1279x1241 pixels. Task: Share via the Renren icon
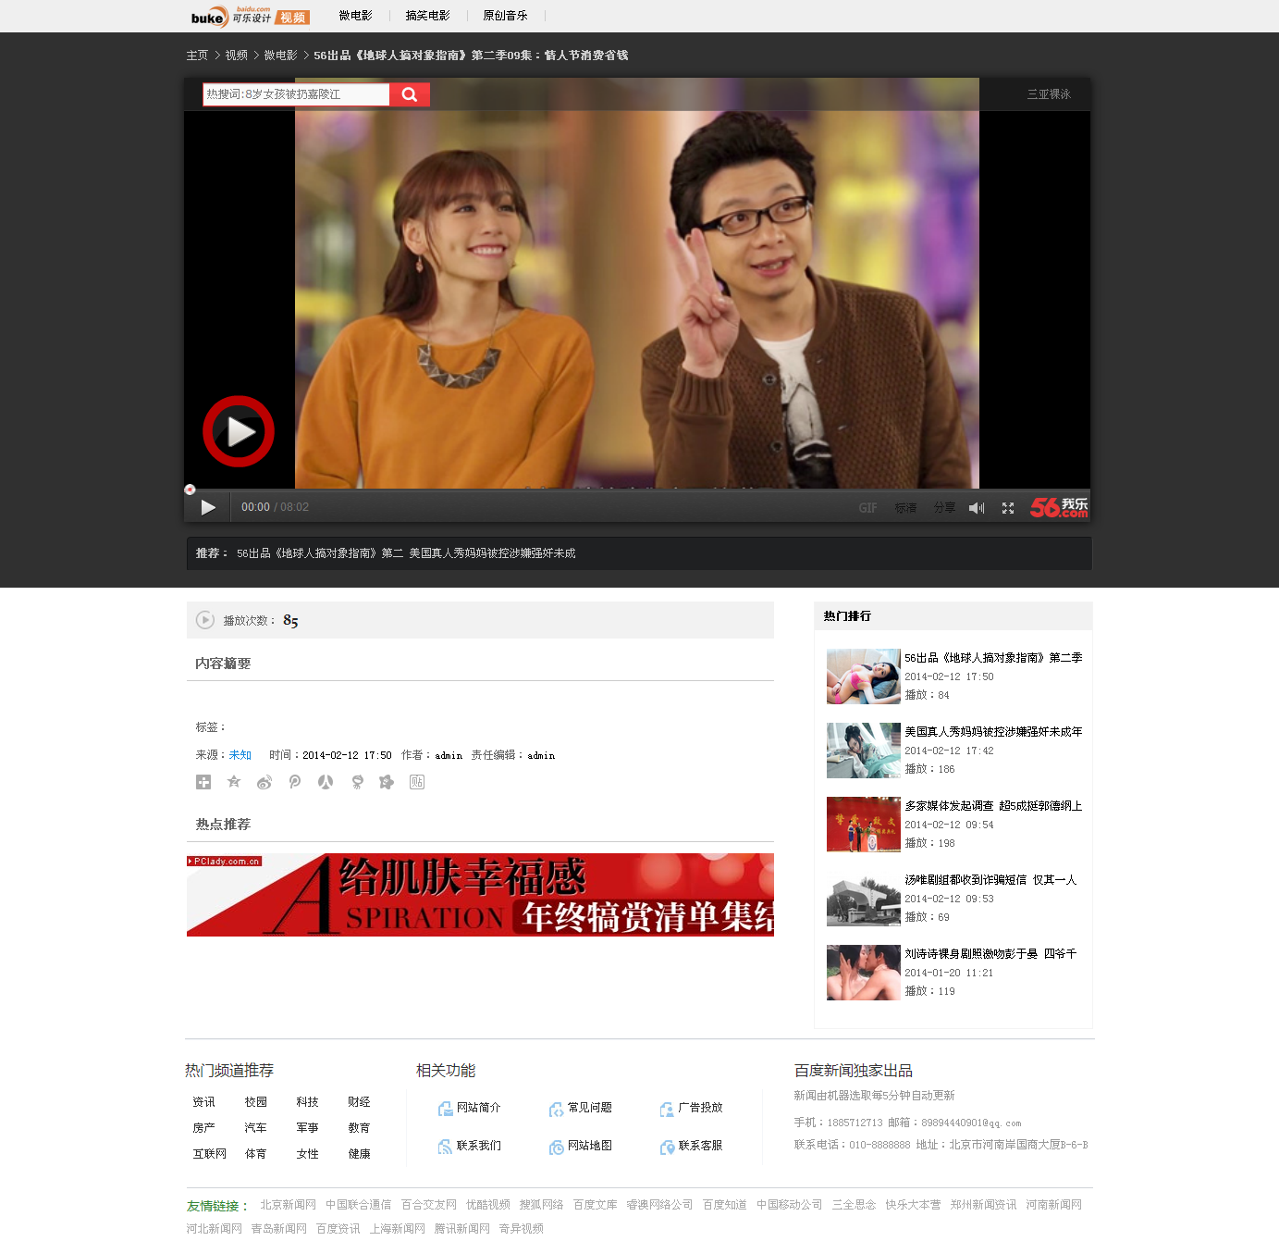point(326,782)
